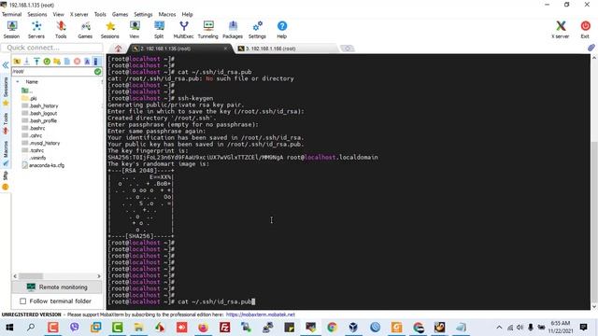Click the SFTP upload icon
Screen dimensions: 598x336
36,62
